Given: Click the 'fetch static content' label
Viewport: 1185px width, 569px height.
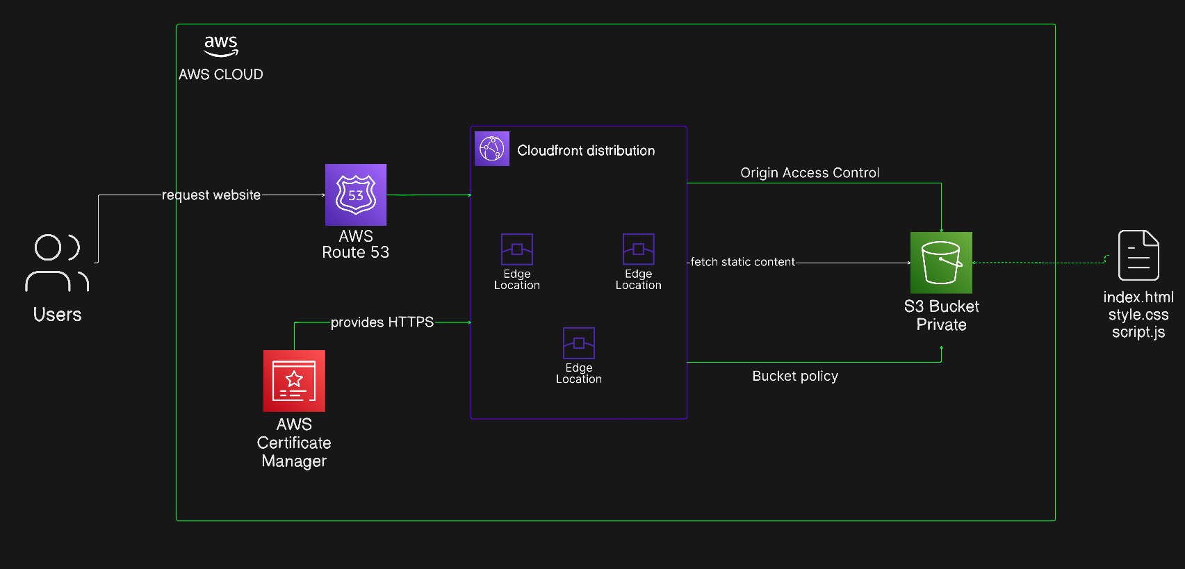Looking at the screenshot, I should coord(742,262).
